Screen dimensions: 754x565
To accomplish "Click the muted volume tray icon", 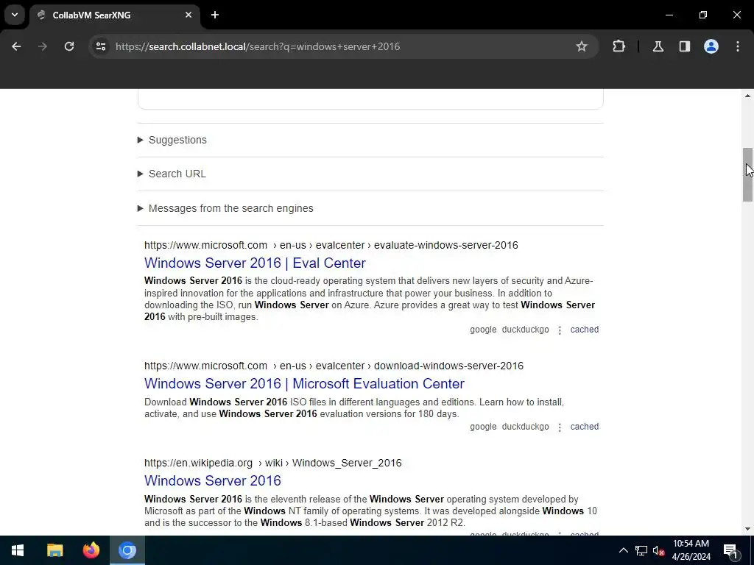I will [658, 550].
